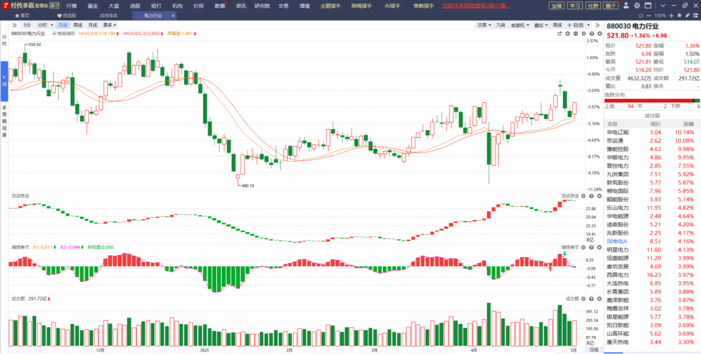
Task: Select 西昌电力 in constituent list
Action: (652, 275)
